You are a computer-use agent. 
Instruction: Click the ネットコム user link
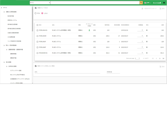[157, 3]
